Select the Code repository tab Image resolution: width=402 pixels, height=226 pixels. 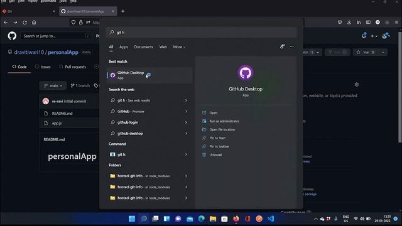(x=19, y=67)
